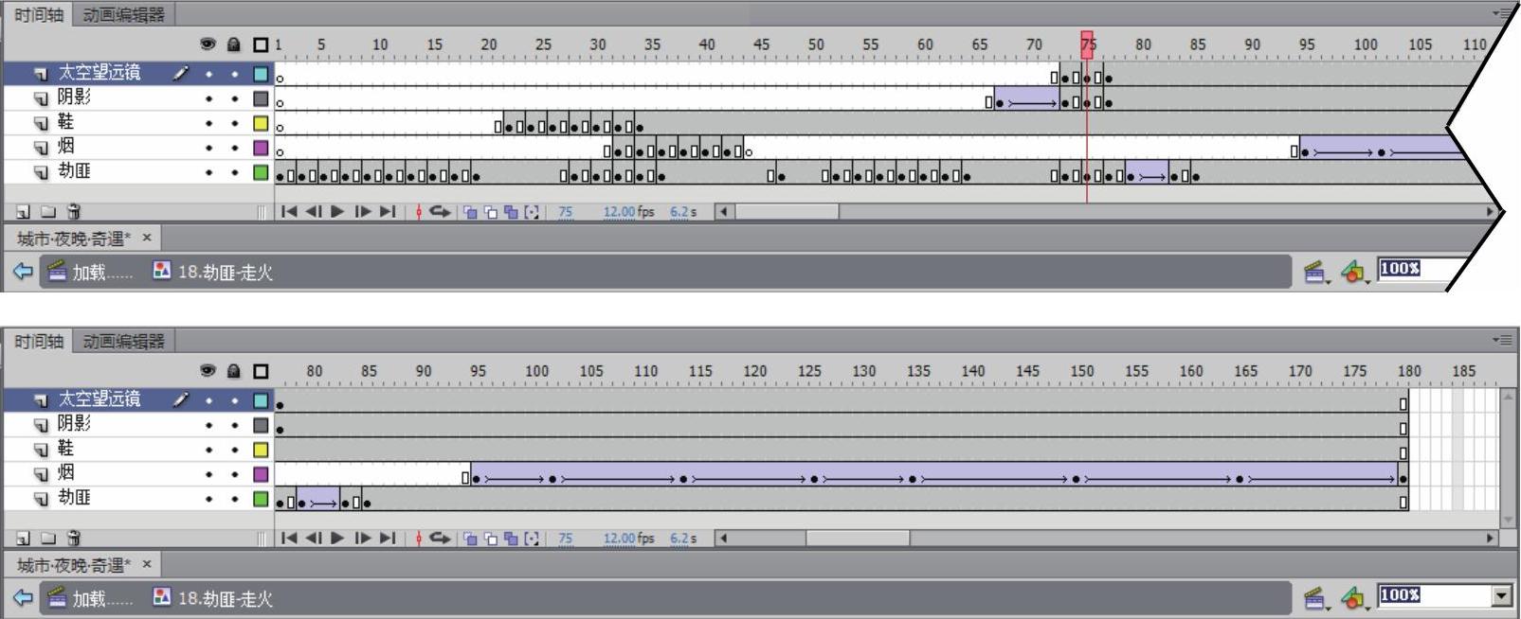The image size is (1521, 619).
Task: Bottom panel: lock all layers padlock icon
Action: click(234, 371)
